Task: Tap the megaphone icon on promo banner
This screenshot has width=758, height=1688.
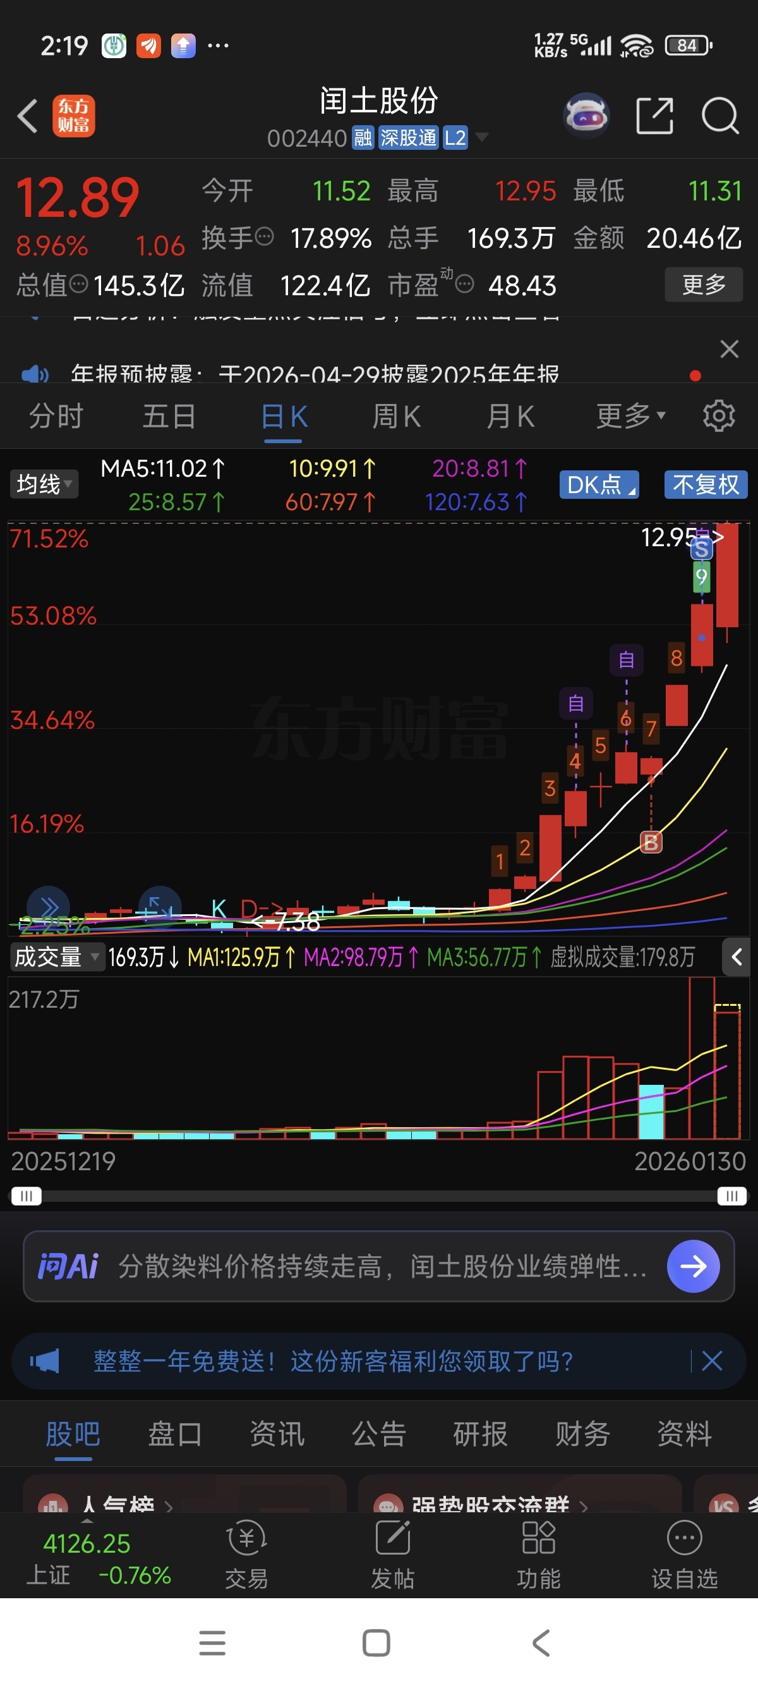Action: (44, 1361)
